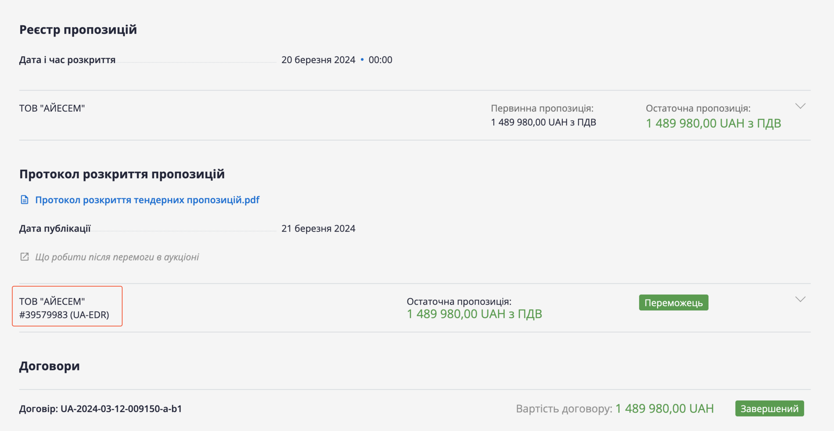This screenshot has height=431, width=834.
Task: Click the Первинна пропозиція amount 1 489 980,00
Action: [543, 122]
